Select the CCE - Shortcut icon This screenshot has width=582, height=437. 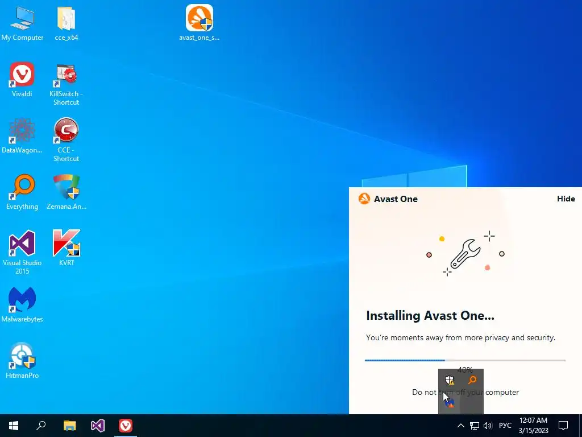[66, 140]
